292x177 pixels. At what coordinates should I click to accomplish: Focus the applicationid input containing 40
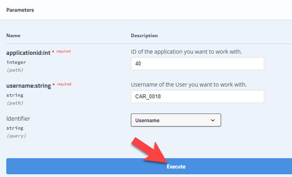(x=198, y=64)
